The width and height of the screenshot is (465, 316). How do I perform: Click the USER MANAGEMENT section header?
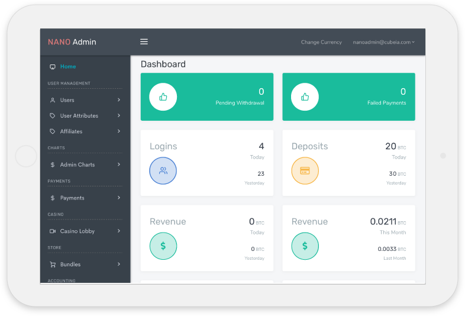tap(69, 83)
